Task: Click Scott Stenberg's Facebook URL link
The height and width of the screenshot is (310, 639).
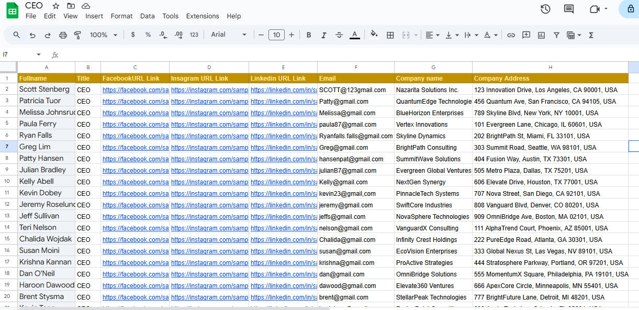Action: pos(135,90)
